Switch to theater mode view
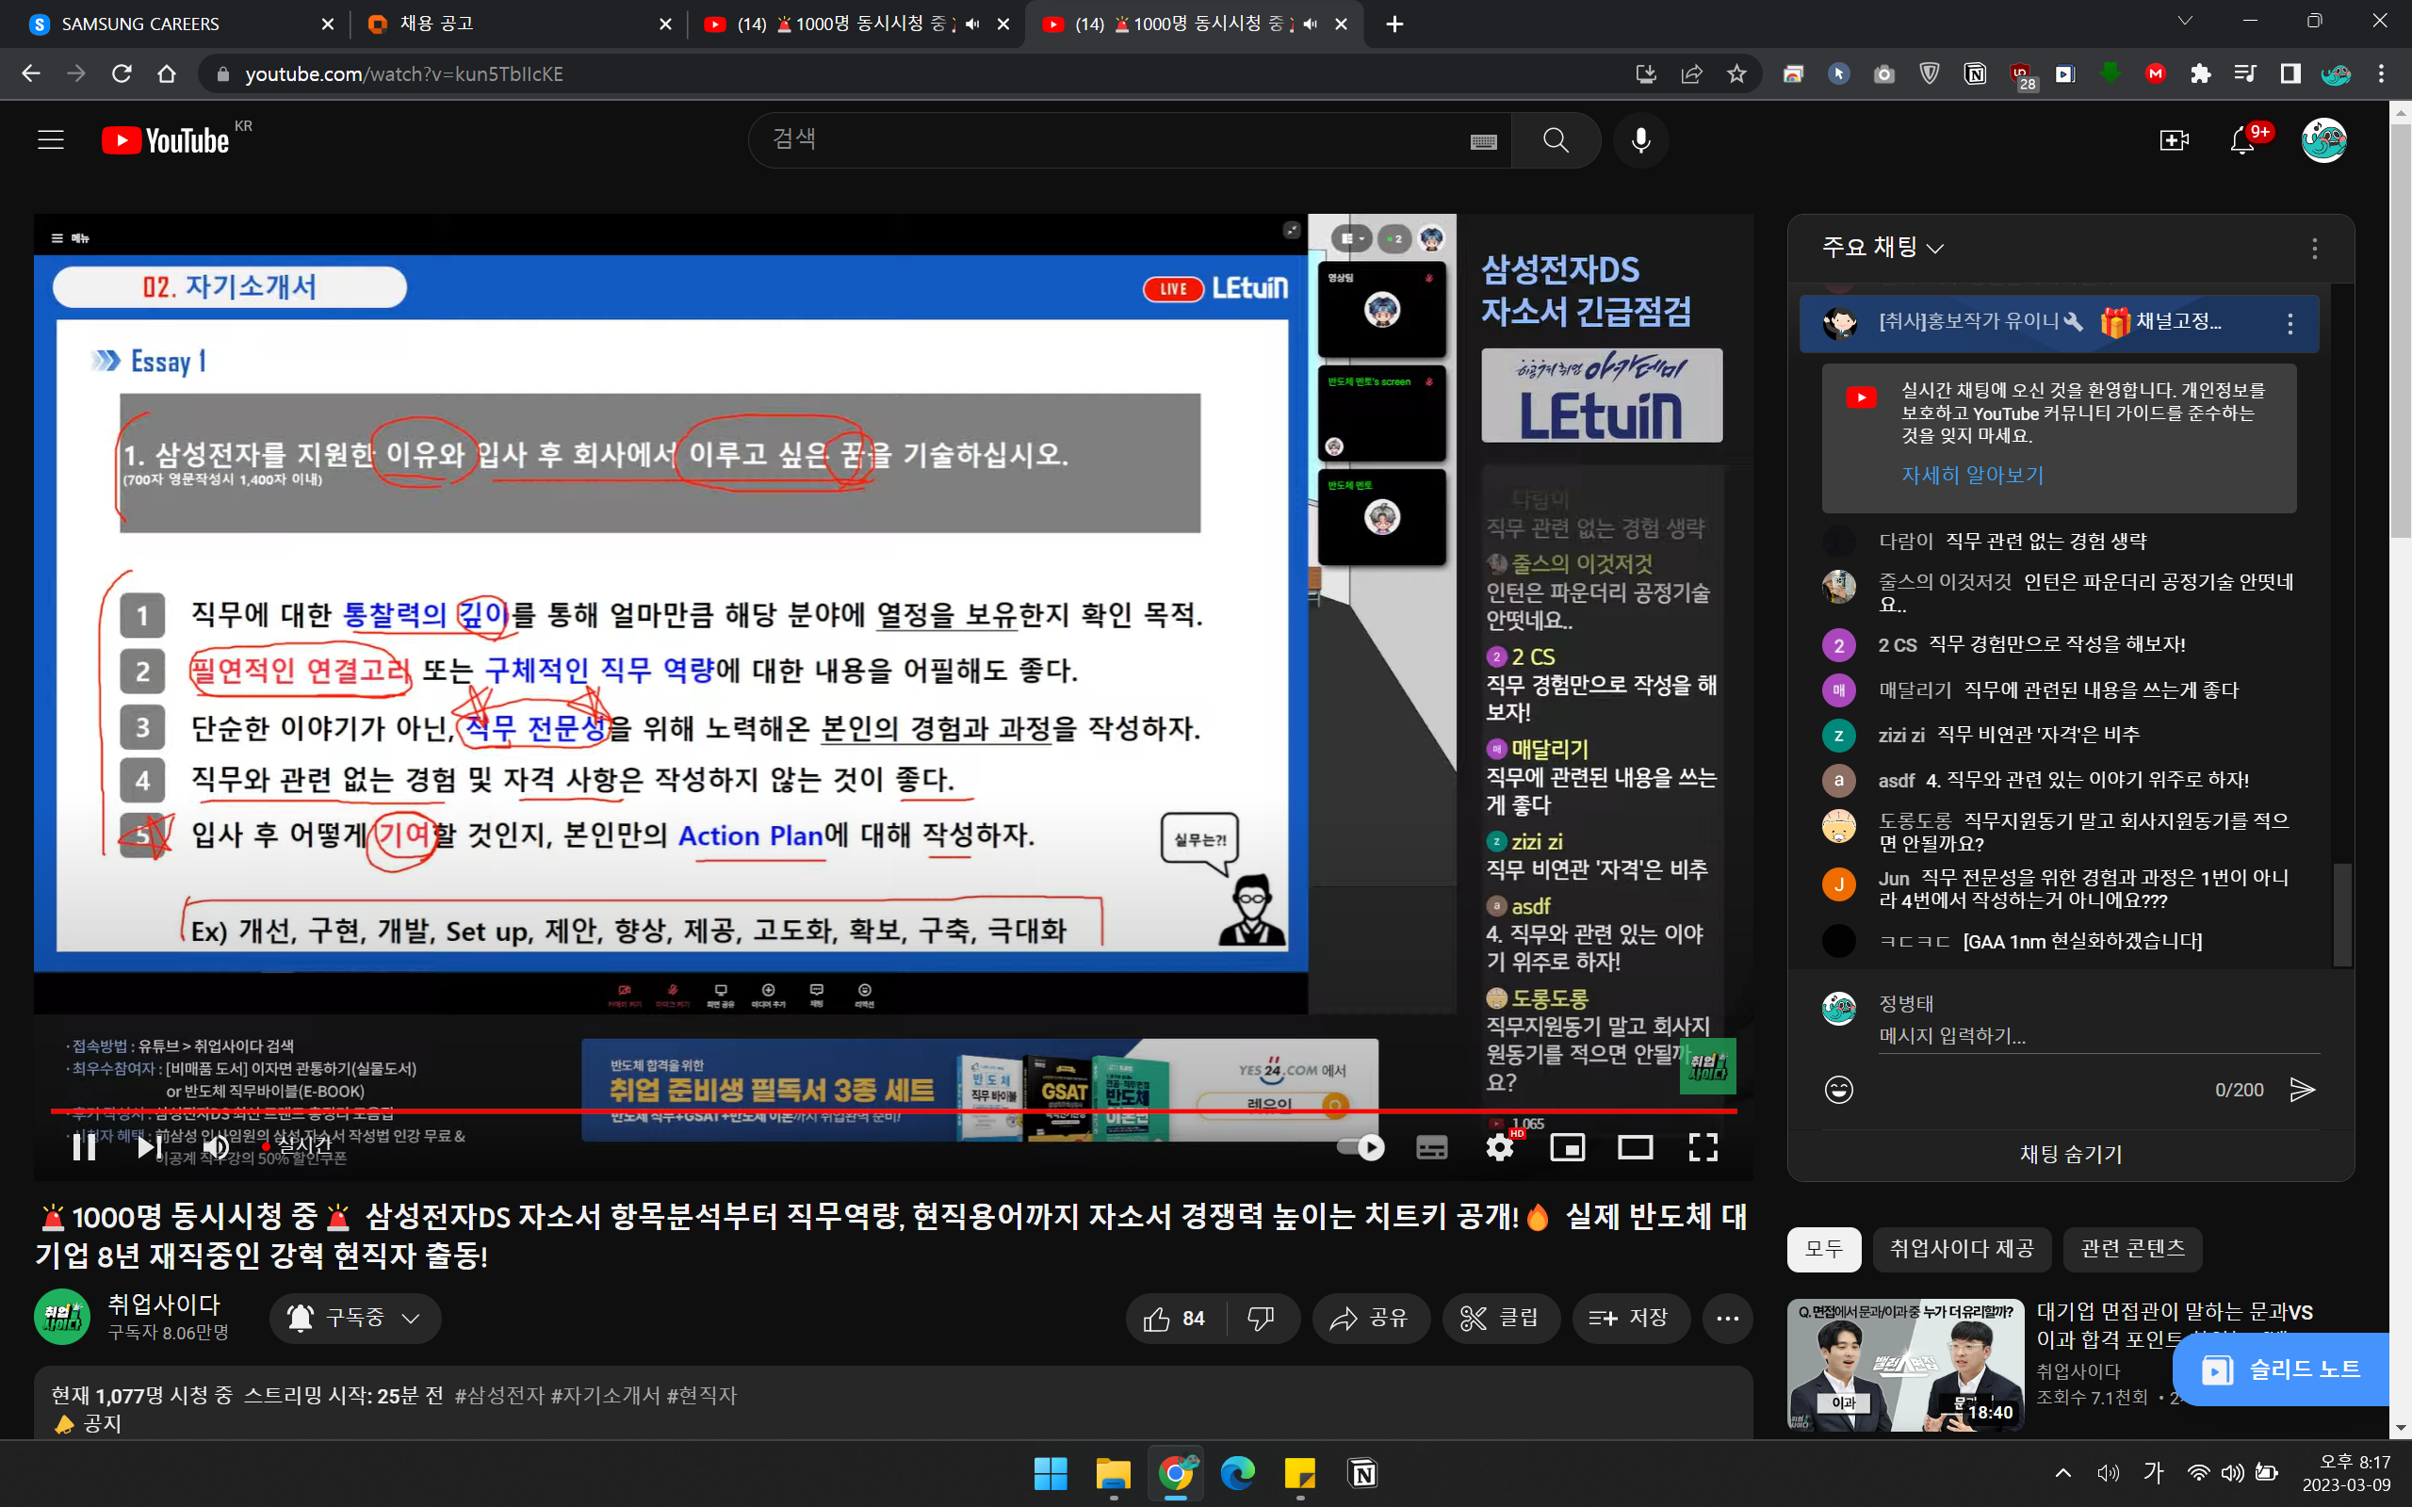 (x=1635, y=1148)
